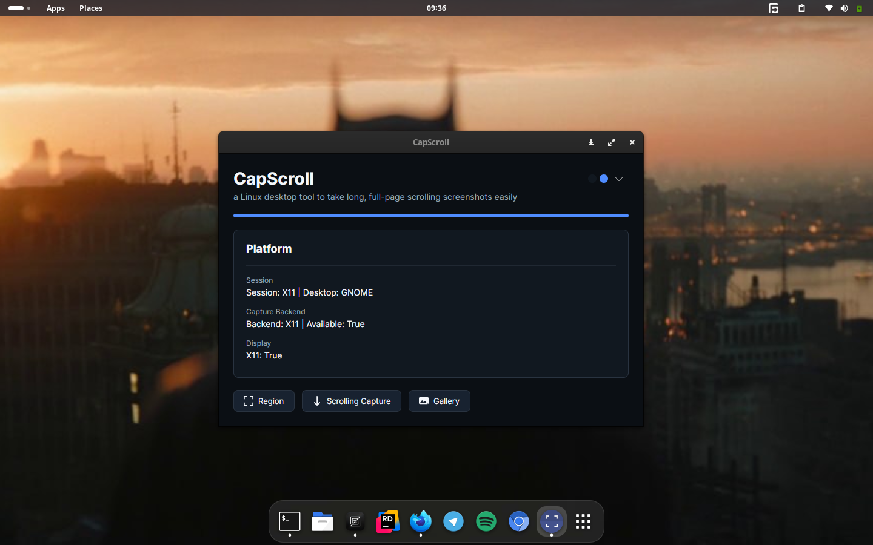873x545 pixels.
Task: Open JetBrains Rider from the dock
Action: tap(388, 521)
